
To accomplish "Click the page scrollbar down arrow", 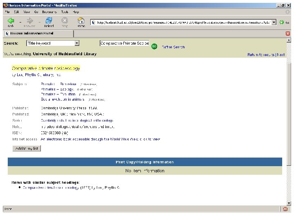I will coord(289,203).
